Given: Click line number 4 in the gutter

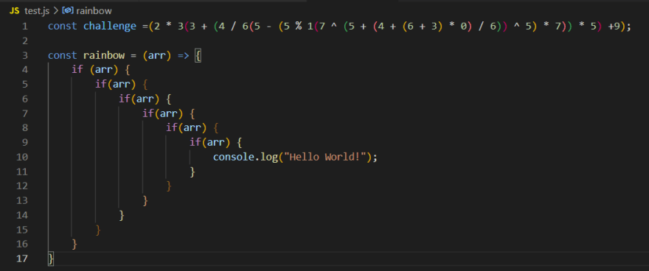Looking at the screenshot, I should point(25,70).
